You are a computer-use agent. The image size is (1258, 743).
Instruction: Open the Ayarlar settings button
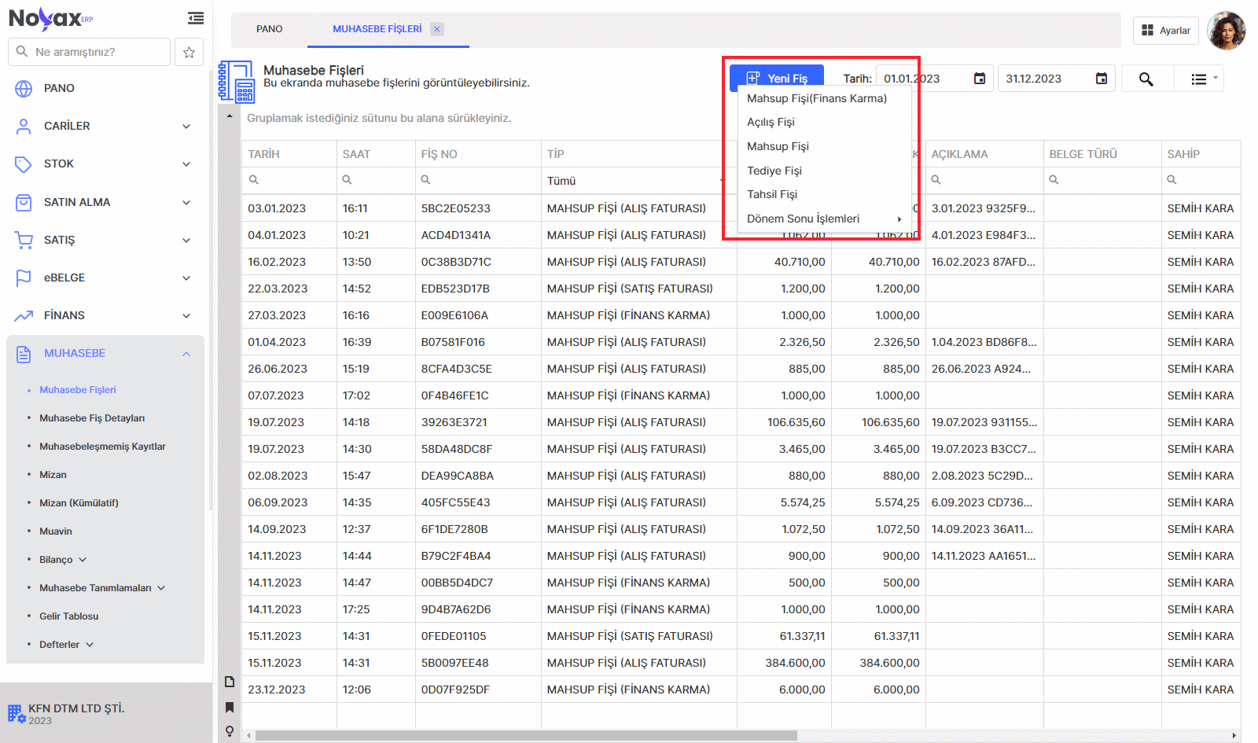1166,31
